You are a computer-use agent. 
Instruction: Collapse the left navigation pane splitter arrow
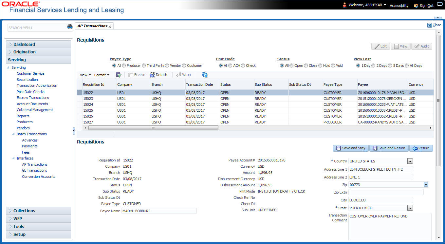tap(74, 131)
